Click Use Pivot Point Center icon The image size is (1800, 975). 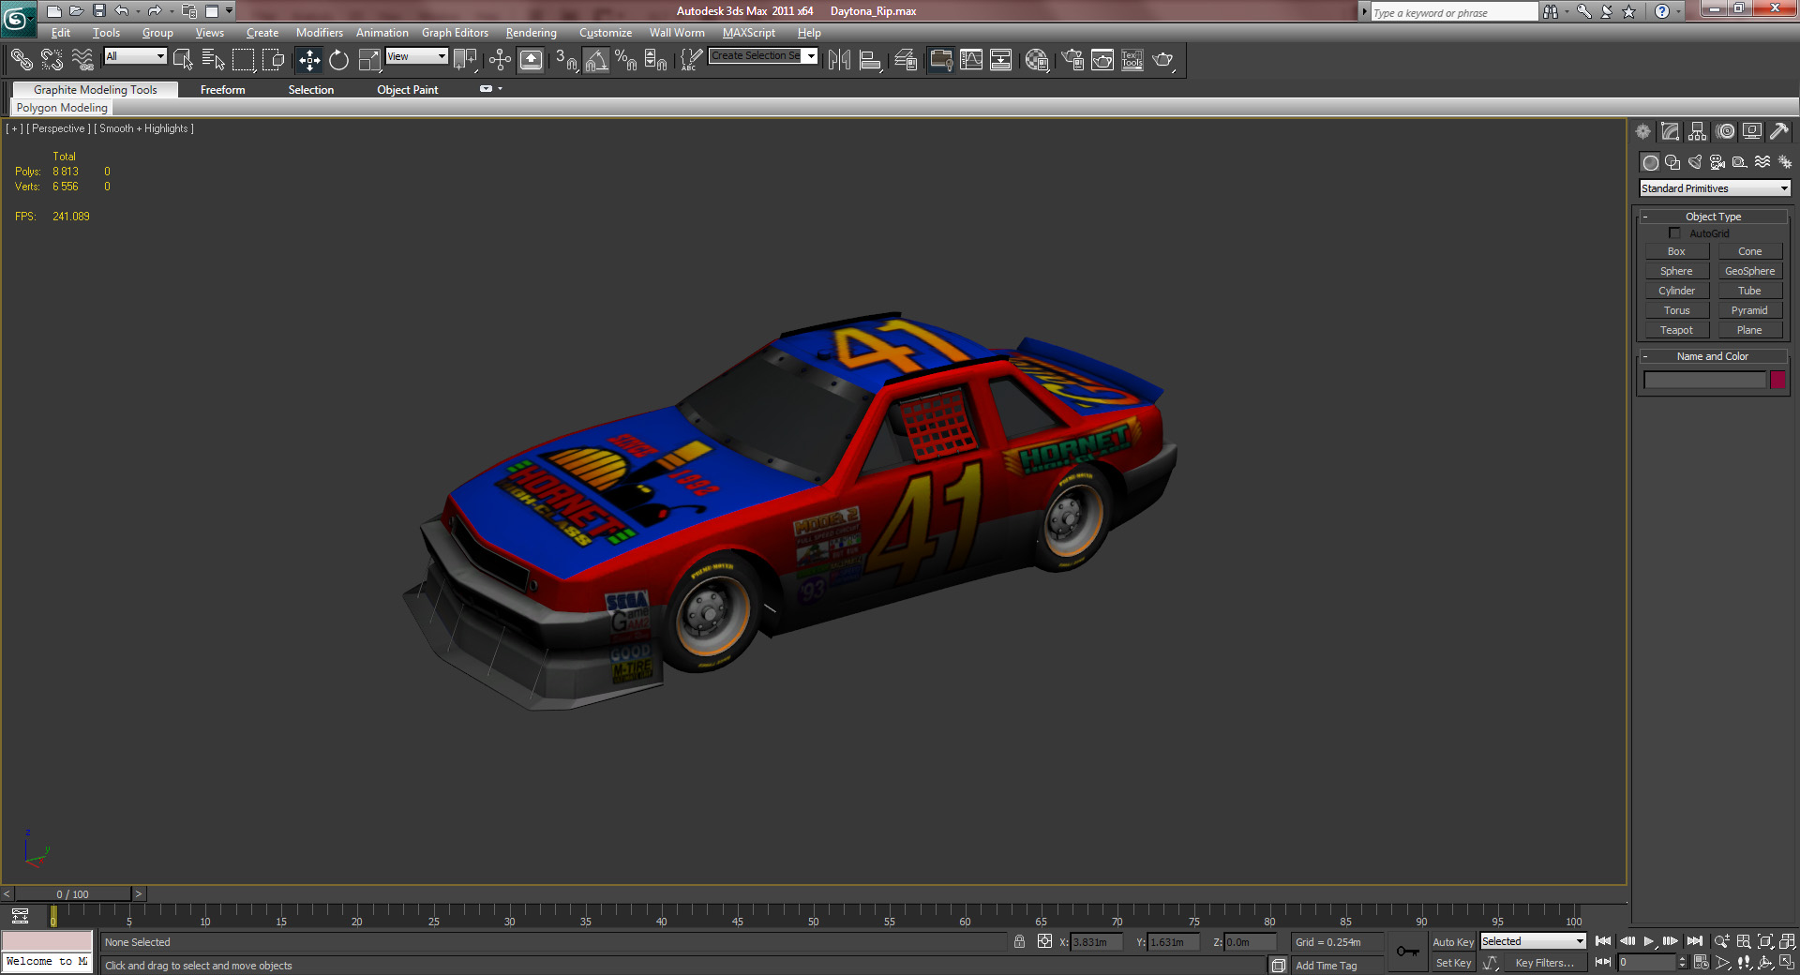click(x=465, y=60)
